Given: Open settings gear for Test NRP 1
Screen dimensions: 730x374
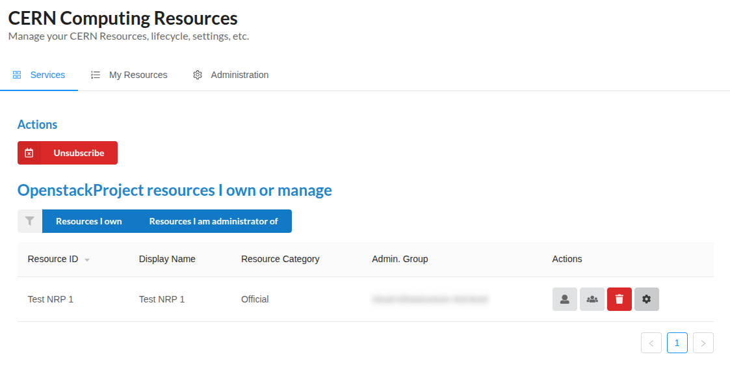Looking at the screenshot, I should (x=647, y=299).
